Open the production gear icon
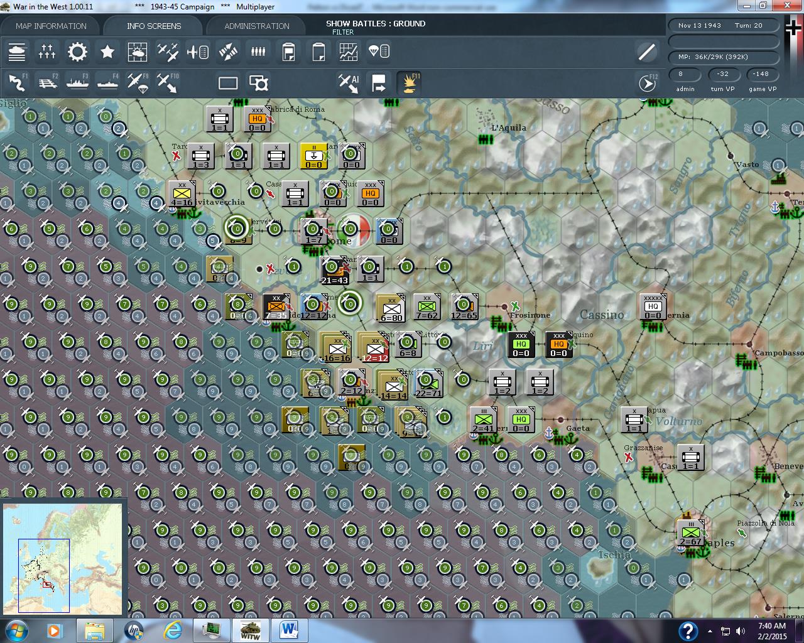This screenshot has width=804, height=643. click(x=77, y=51)
